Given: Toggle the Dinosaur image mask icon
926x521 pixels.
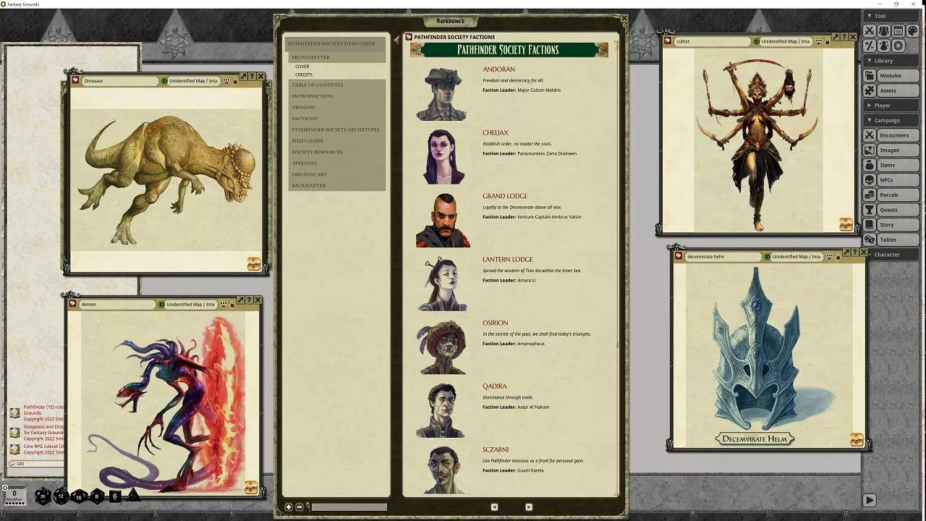Looking at the screenshot, I should click(226, 81).
